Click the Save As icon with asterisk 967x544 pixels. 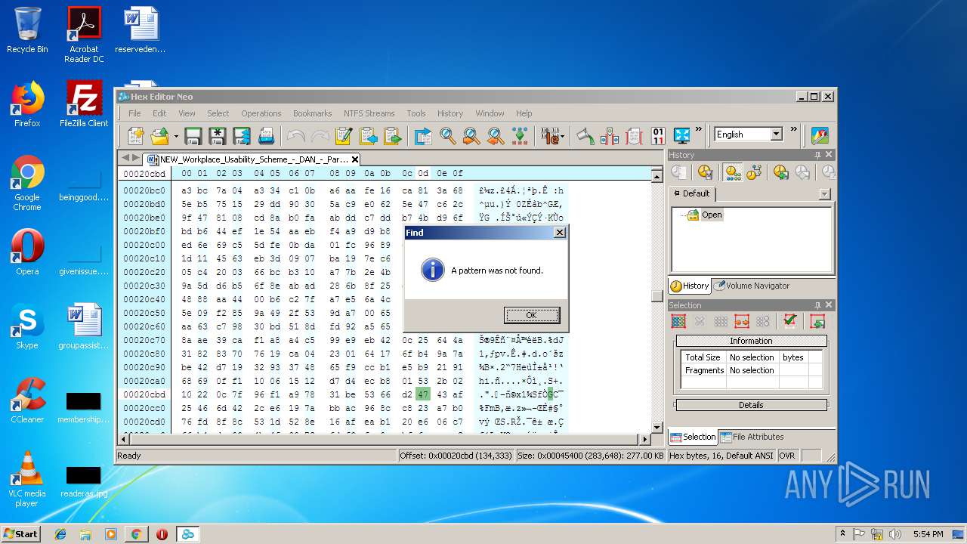[x=218, y=136]
